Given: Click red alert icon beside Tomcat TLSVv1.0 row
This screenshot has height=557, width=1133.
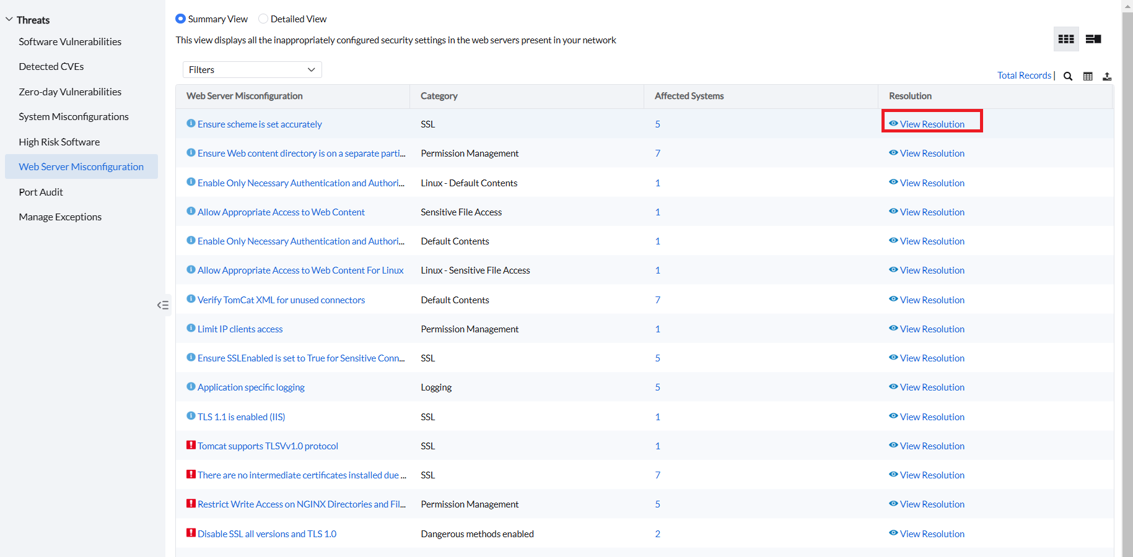Looking at the screenshot, I should (191, 445).
